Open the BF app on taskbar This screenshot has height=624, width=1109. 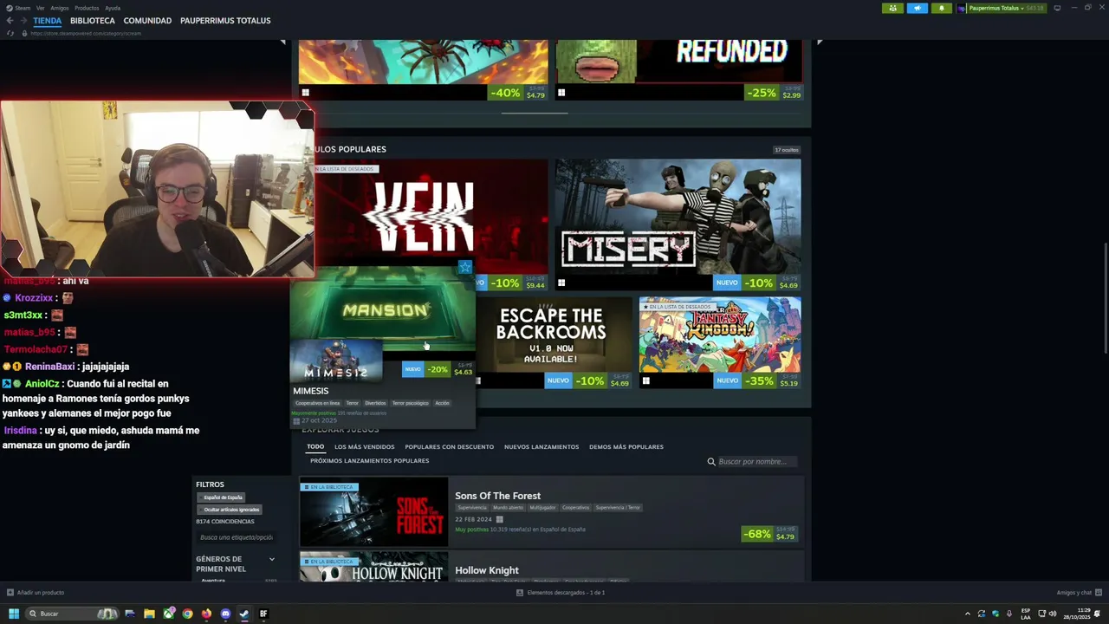coord(263,614)
